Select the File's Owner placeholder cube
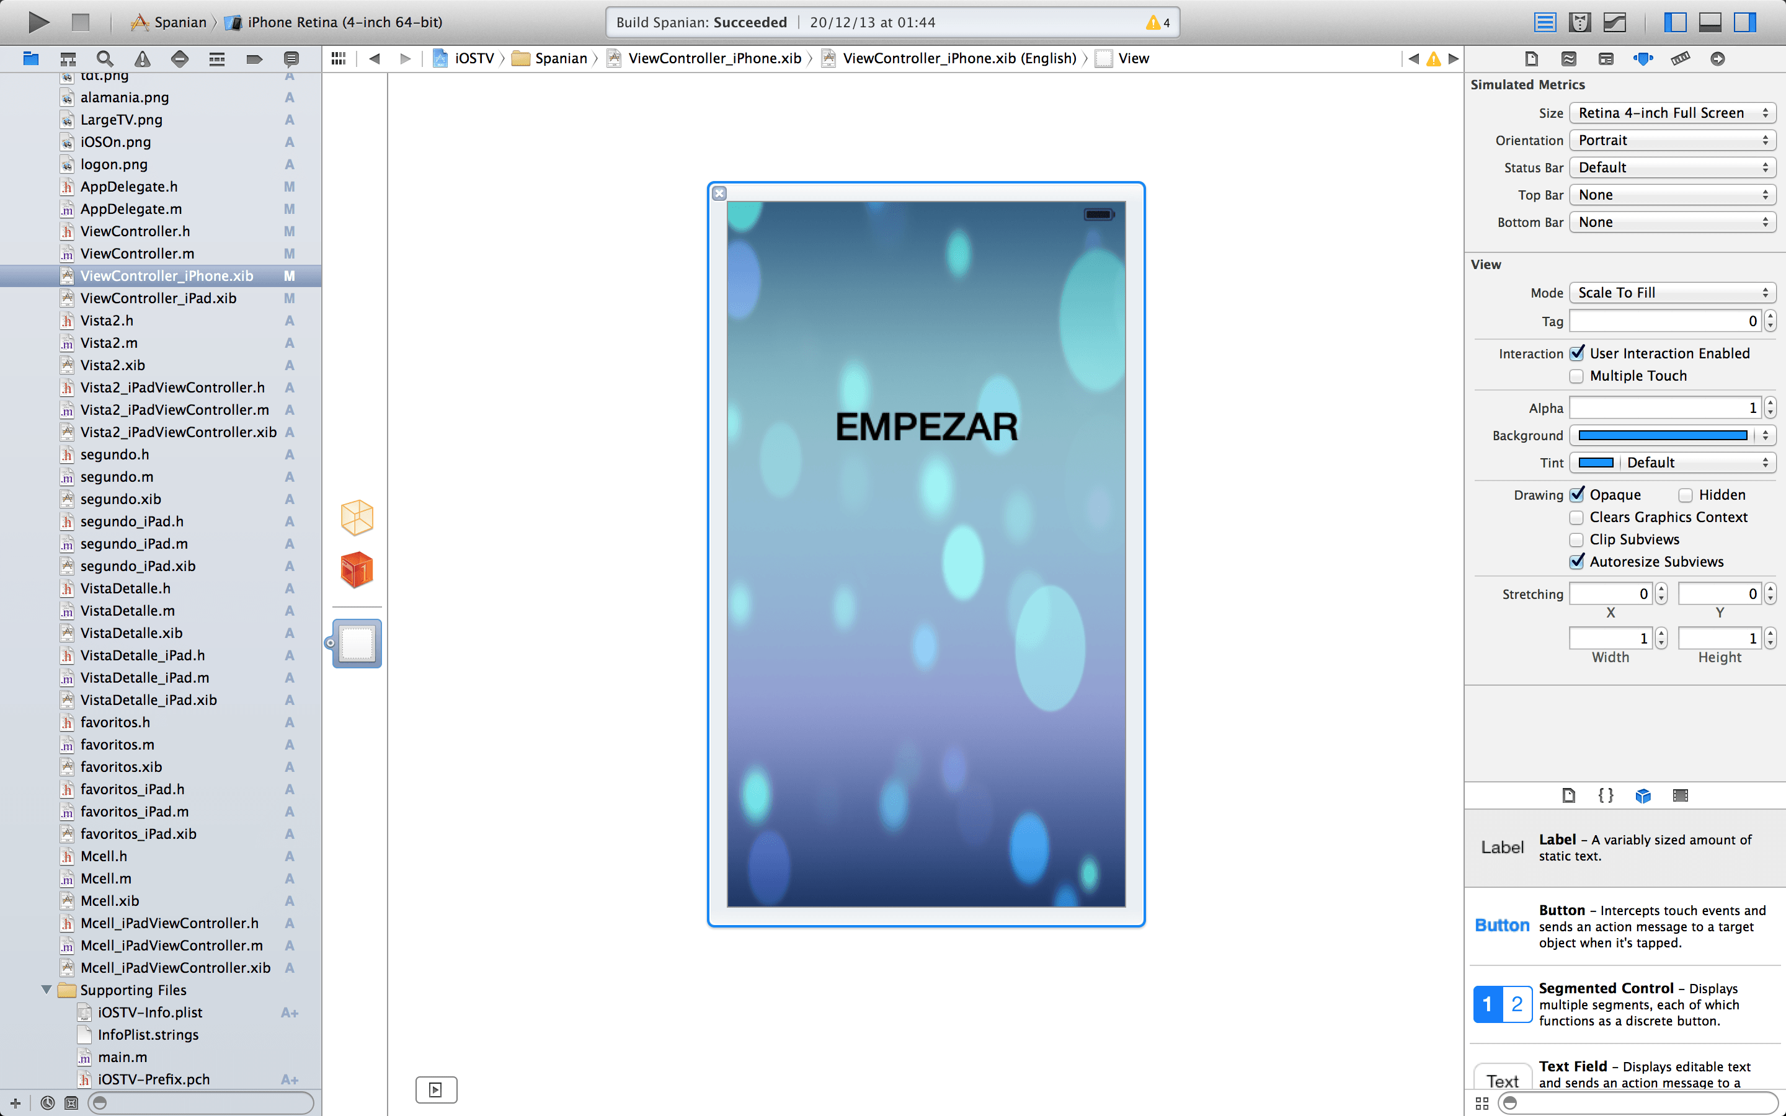 tap(357, 516)
